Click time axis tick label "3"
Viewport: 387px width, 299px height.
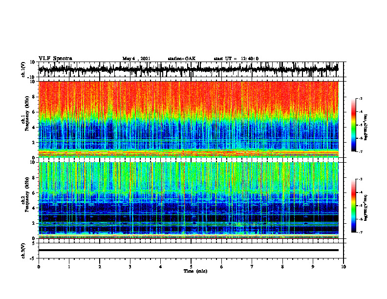(x=130, y=267)
